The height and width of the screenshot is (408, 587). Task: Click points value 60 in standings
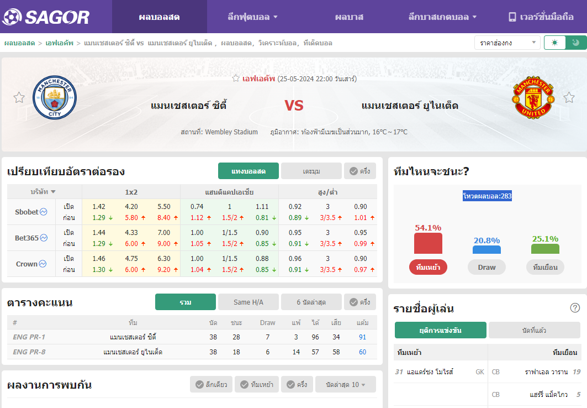[x=362, y=352]
